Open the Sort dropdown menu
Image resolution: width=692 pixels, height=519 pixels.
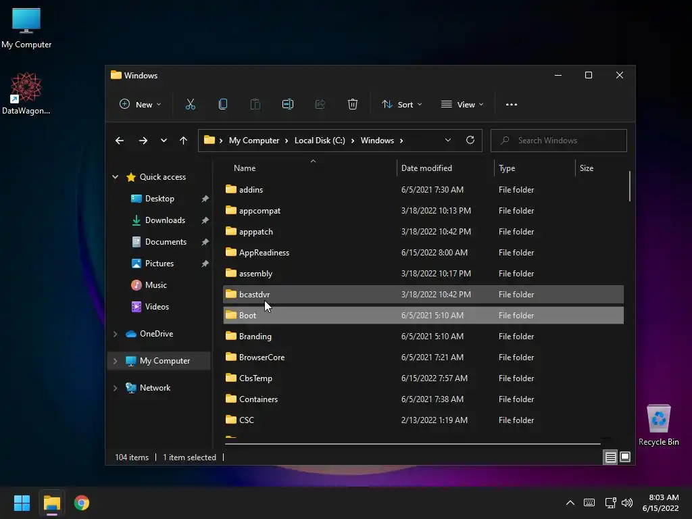(402, 105)
